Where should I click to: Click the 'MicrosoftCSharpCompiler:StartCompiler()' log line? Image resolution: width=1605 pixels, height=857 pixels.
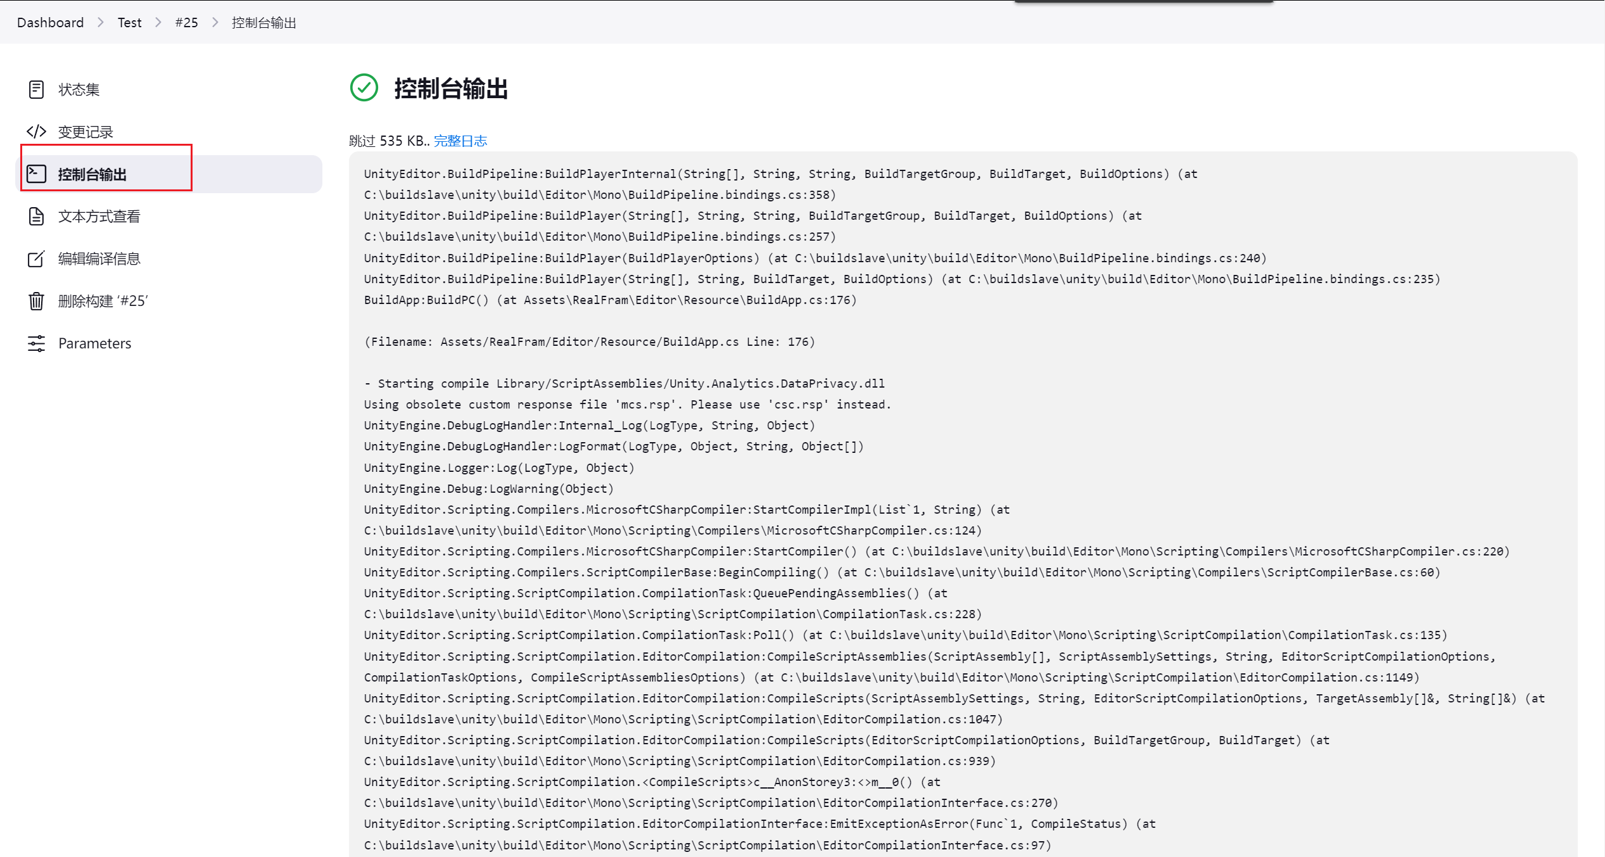click(937, 551)
